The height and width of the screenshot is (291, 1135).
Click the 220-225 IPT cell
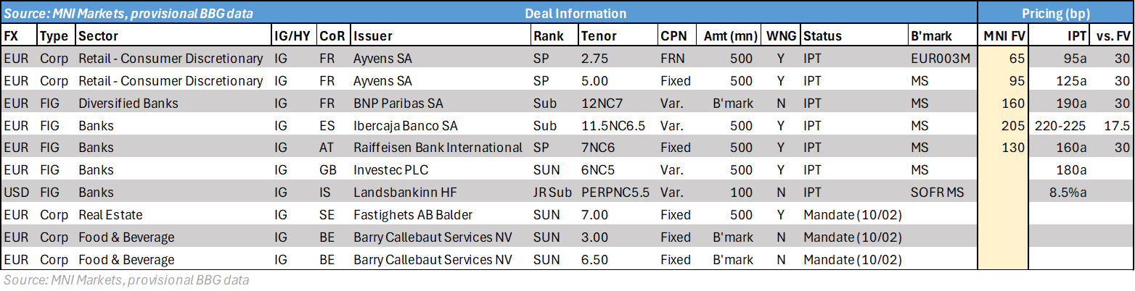tap(1062, 125)
